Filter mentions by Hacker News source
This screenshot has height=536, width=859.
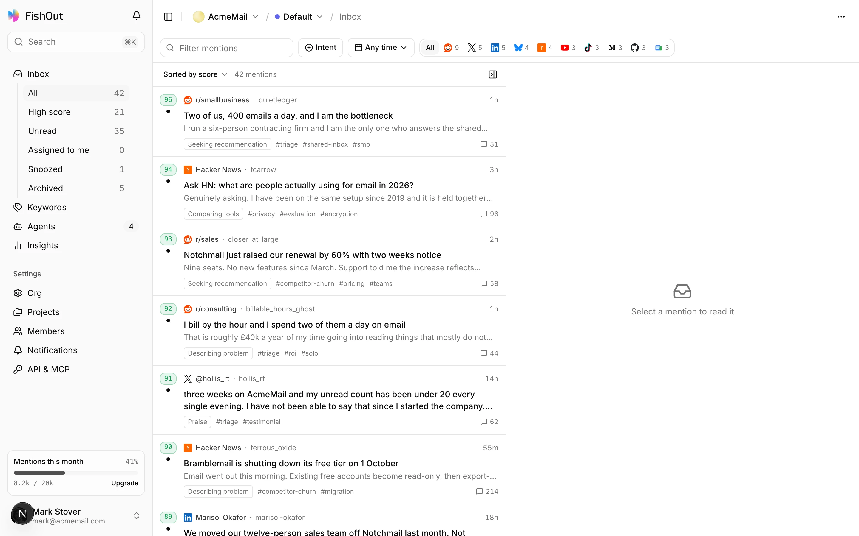coord(545,48)
